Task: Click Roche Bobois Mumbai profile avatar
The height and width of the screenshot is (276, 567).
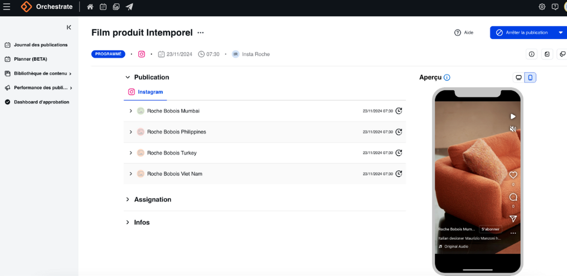Action: (140, 111)
